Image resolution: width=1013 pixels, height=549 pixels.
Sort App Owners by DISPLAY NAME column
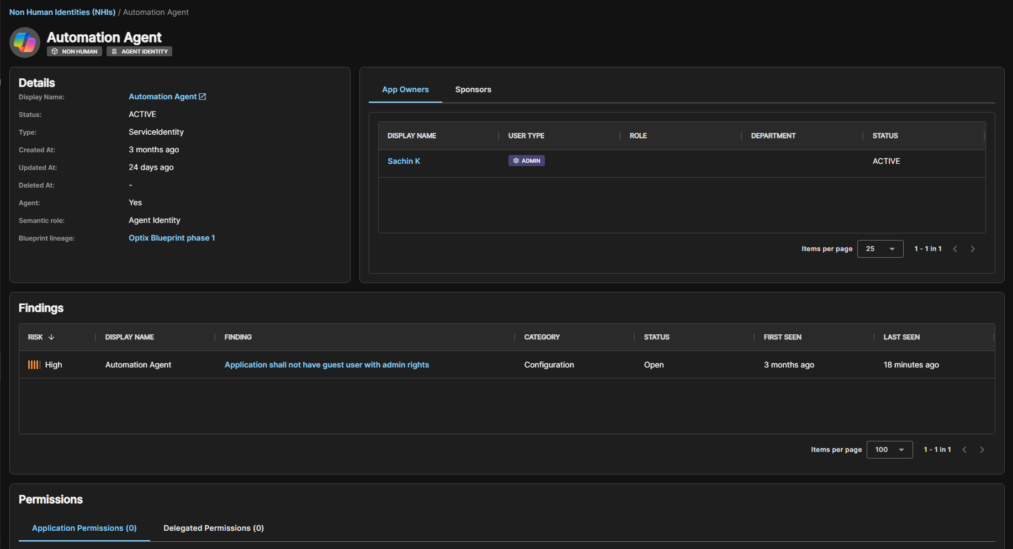click(x=412, y=136)
